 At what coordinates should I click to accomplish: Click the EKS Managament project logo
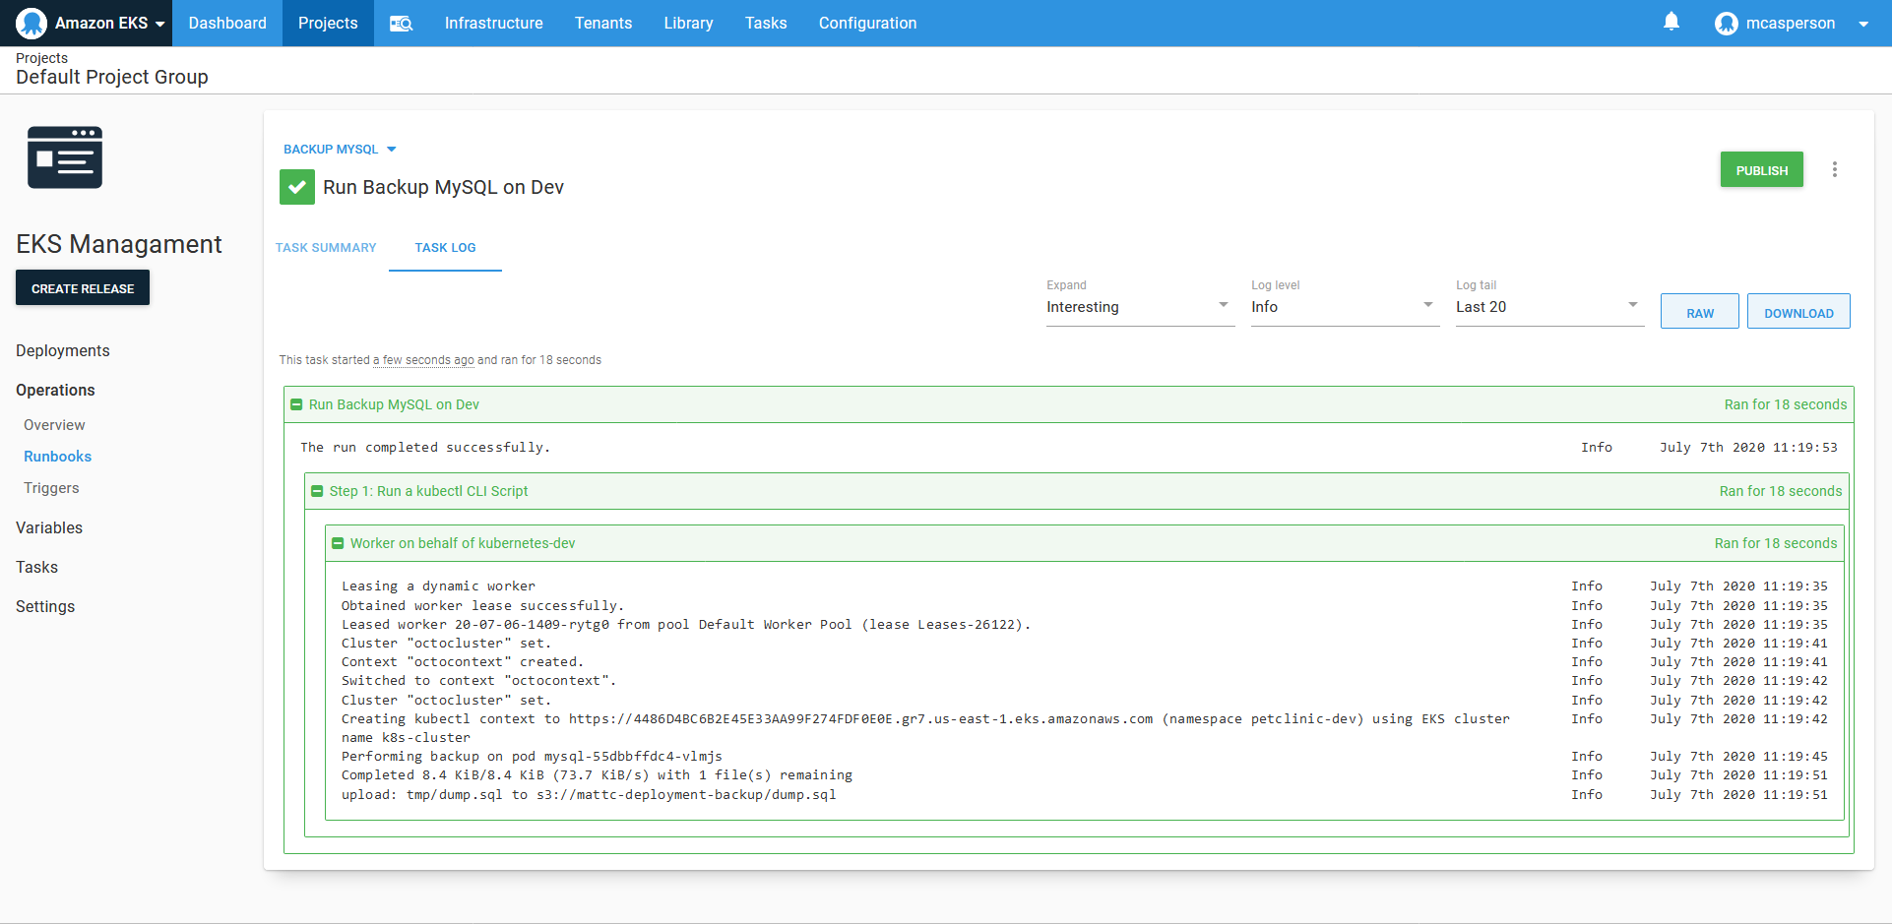pyautogui.click(x=65, y=156)
